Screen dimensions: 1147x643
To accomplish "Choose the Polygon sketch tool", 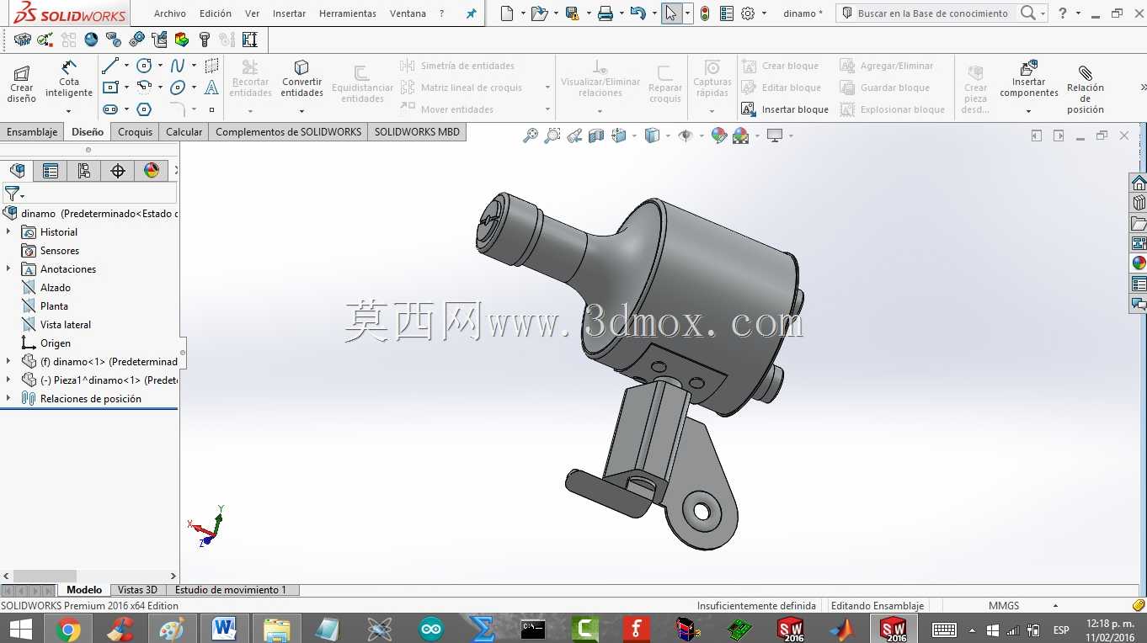I will click(x=144, y=109).
